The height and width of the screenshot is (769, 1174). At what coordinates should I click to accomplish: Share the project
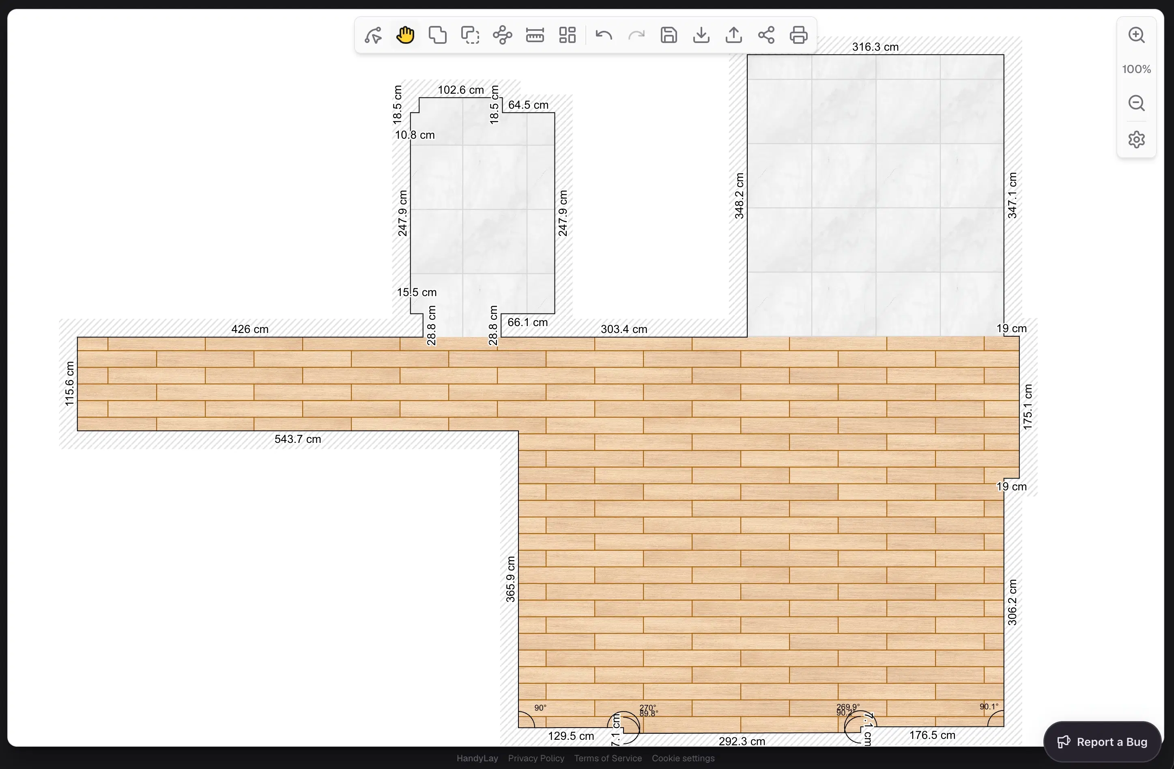(x=766, y=36)
